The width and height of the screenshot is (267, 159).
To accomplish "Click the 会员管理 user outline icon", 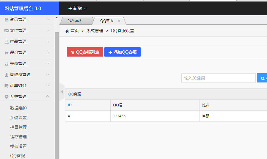I will [x=7, y=64].
